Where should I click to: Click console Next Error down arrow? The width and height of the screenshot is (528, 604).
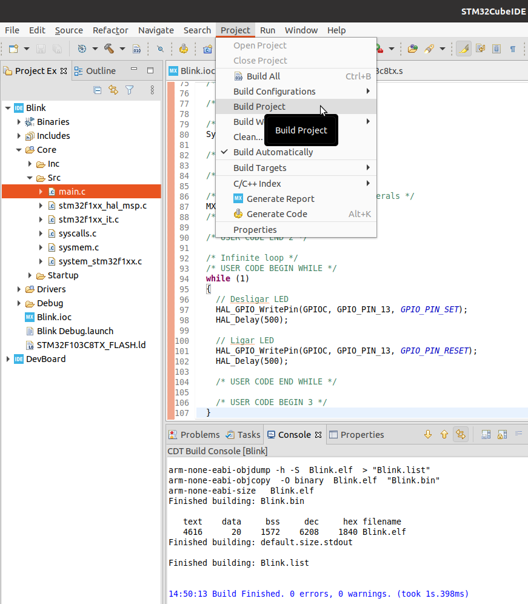point(428,435)
